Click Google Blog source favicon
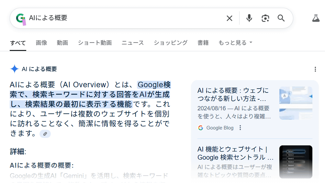 click(x=200, y=128)
